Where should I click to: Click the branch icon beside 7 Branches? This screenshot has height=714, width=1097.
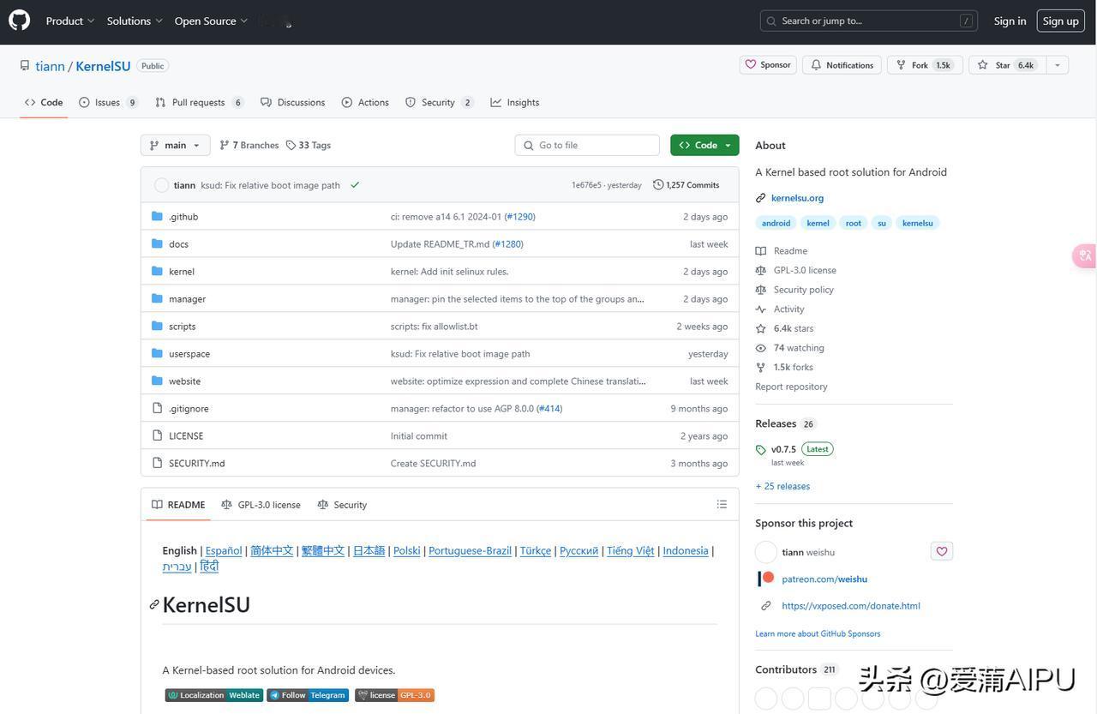tap(225, 146)
